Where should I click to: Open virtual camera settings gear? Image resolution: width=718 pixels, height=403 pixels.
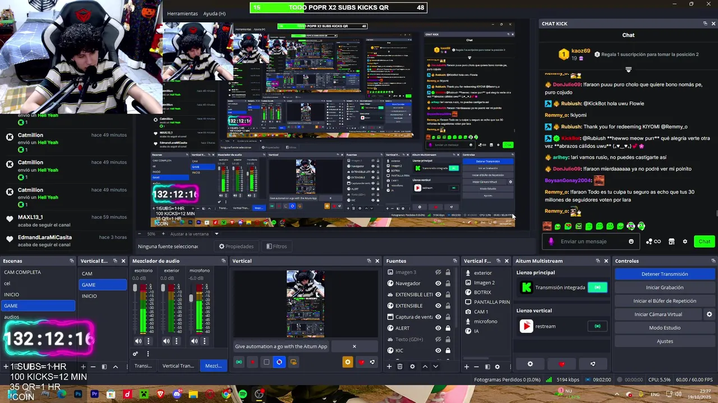pyautogui.click(x=709, y=315)
